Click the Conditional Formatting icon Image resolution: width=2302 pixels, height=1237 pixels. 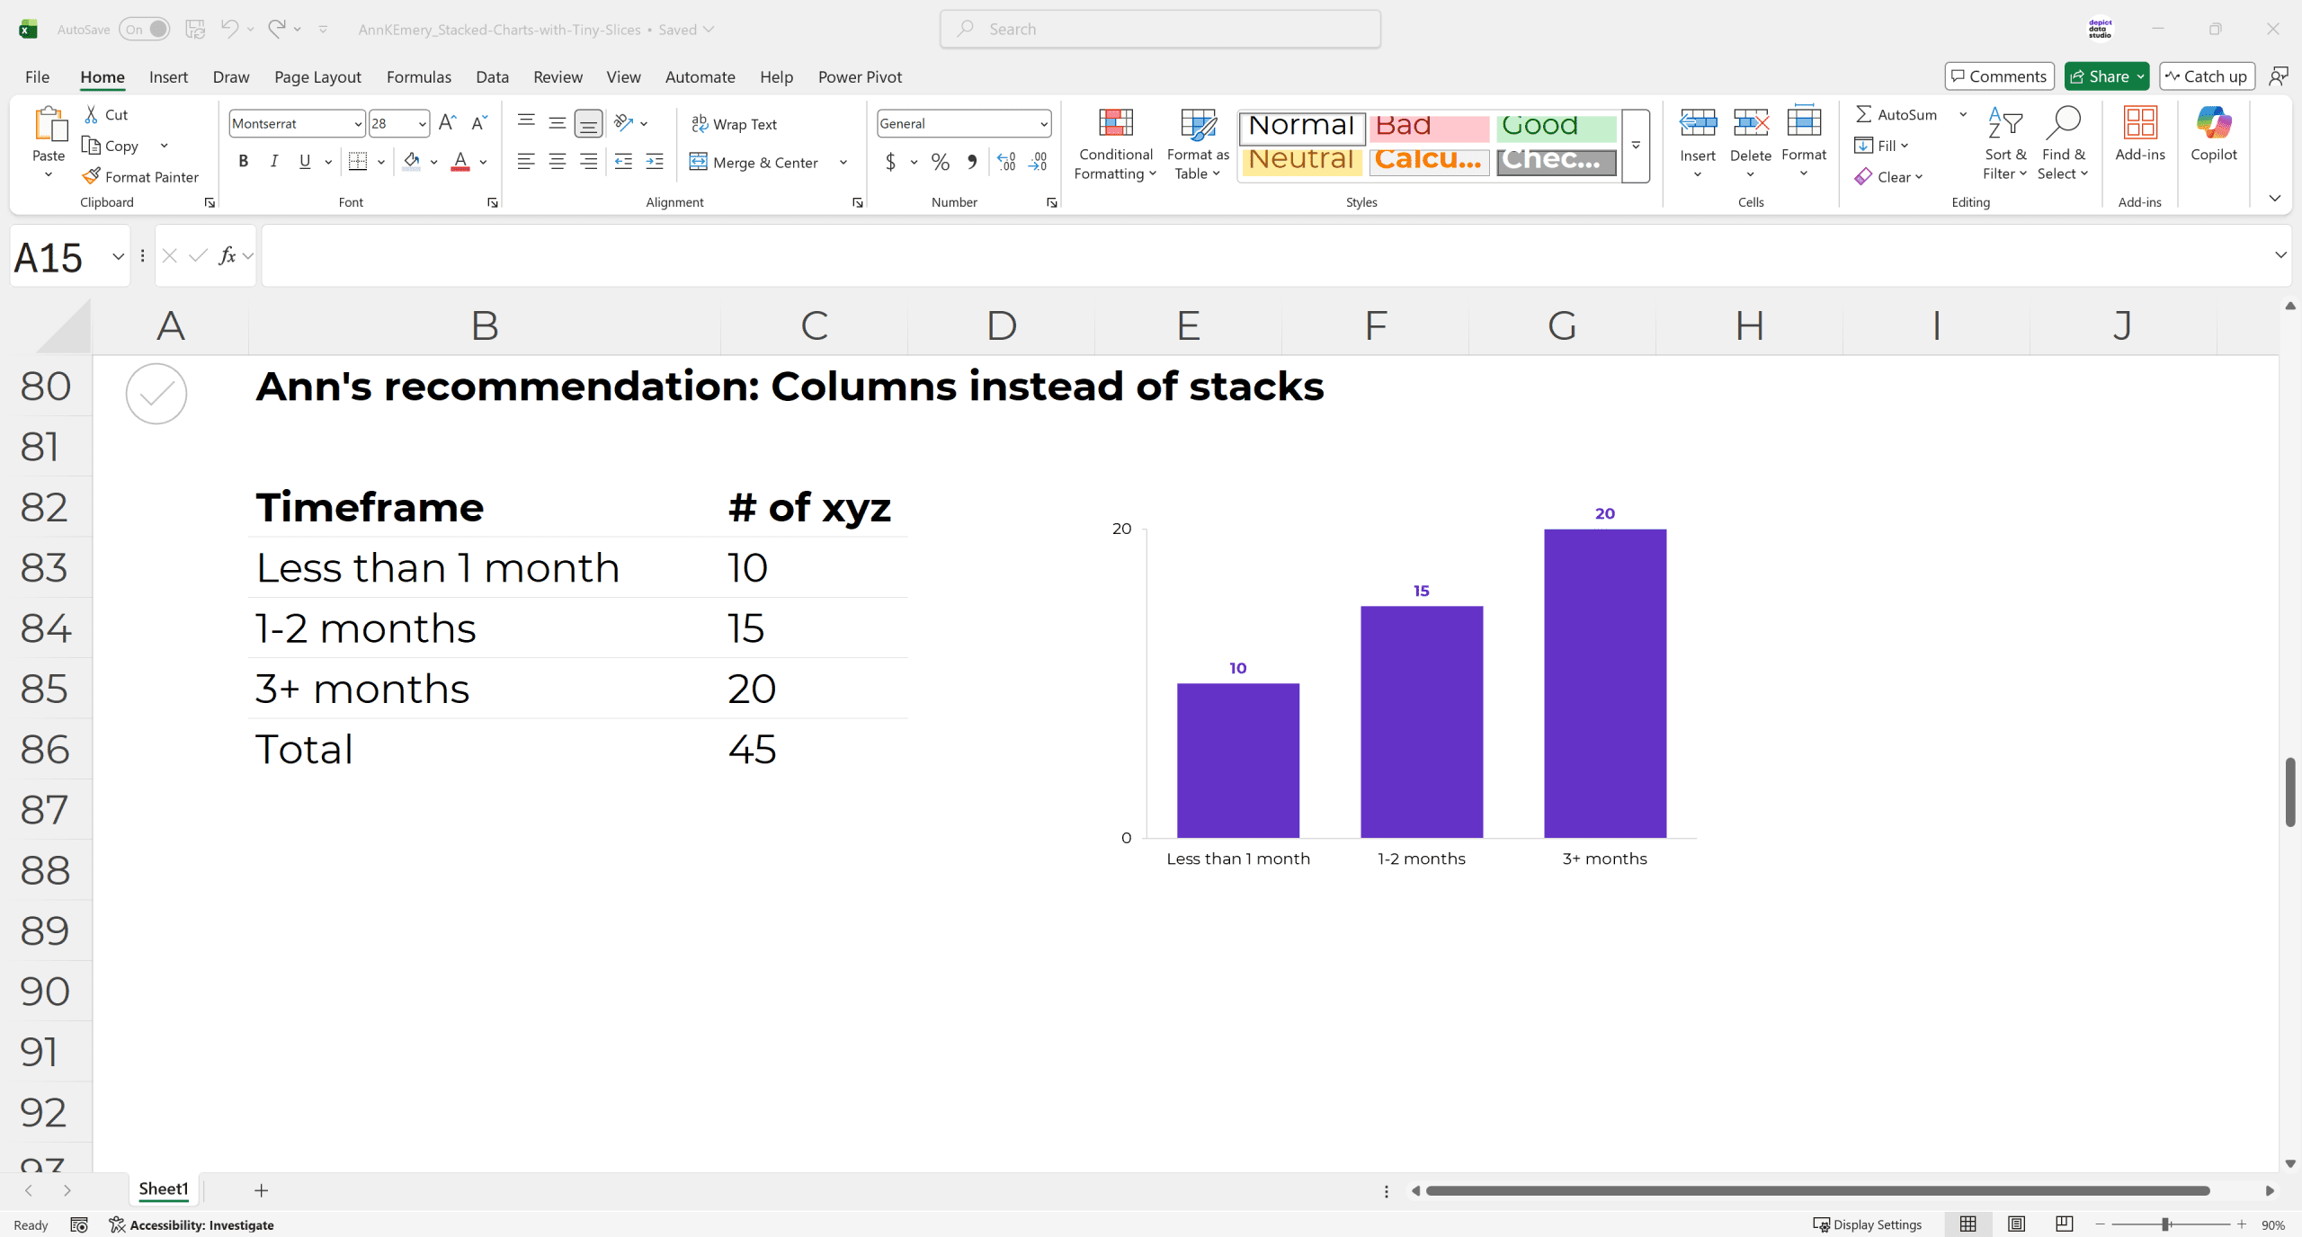[x=1115, y=124]
